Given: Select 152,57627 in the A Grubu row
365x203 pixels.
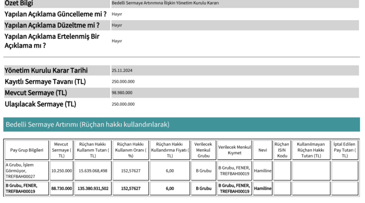Looking at the screenshot, I should click(x=130, y=171).
